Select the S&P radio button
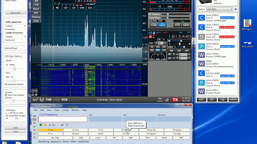 point(58,125)
